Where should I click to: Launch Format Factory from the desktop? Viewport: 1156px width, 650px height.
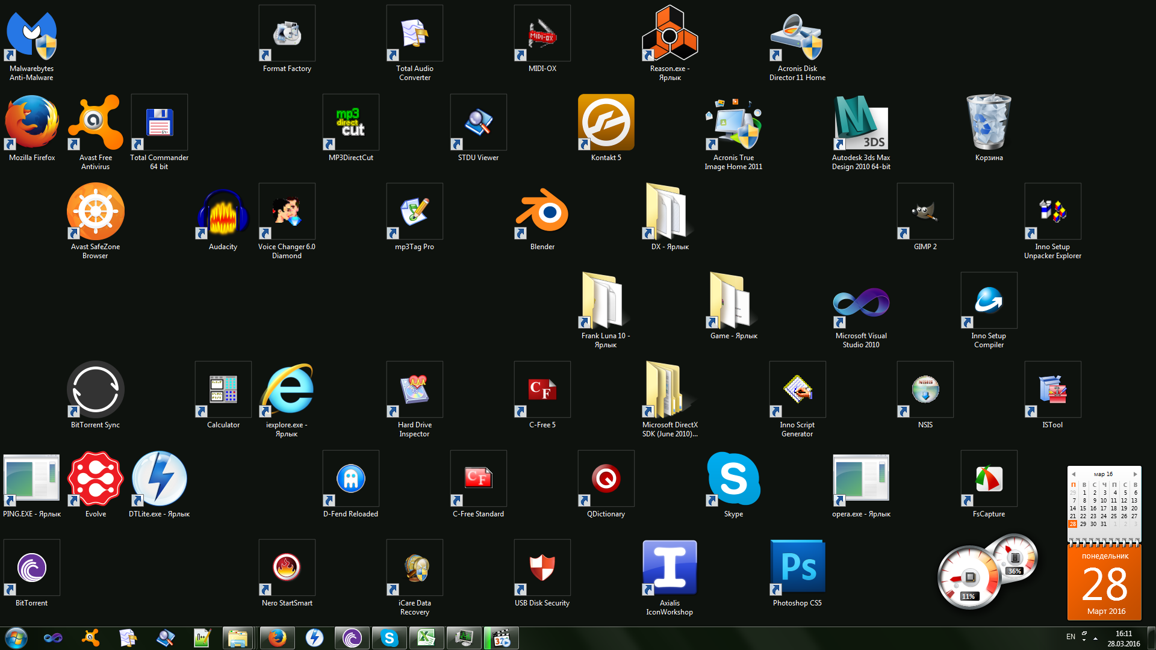287,34
